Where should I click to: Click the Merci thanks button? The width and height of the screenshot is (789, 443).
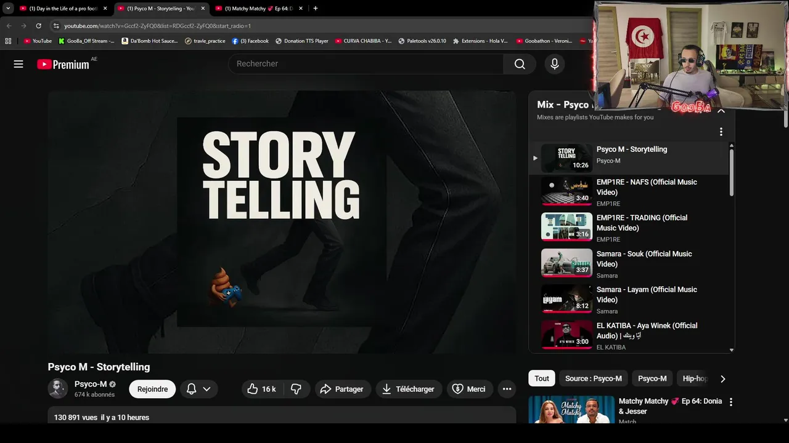(470, 389)
